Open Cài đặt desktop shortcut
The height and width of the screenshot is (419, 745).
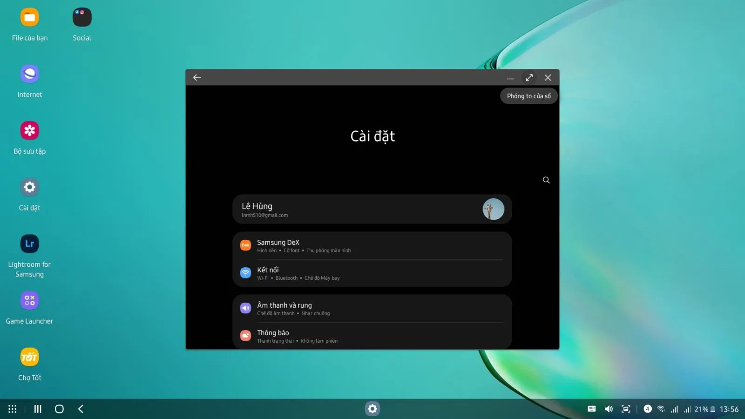tap(30, 187)
